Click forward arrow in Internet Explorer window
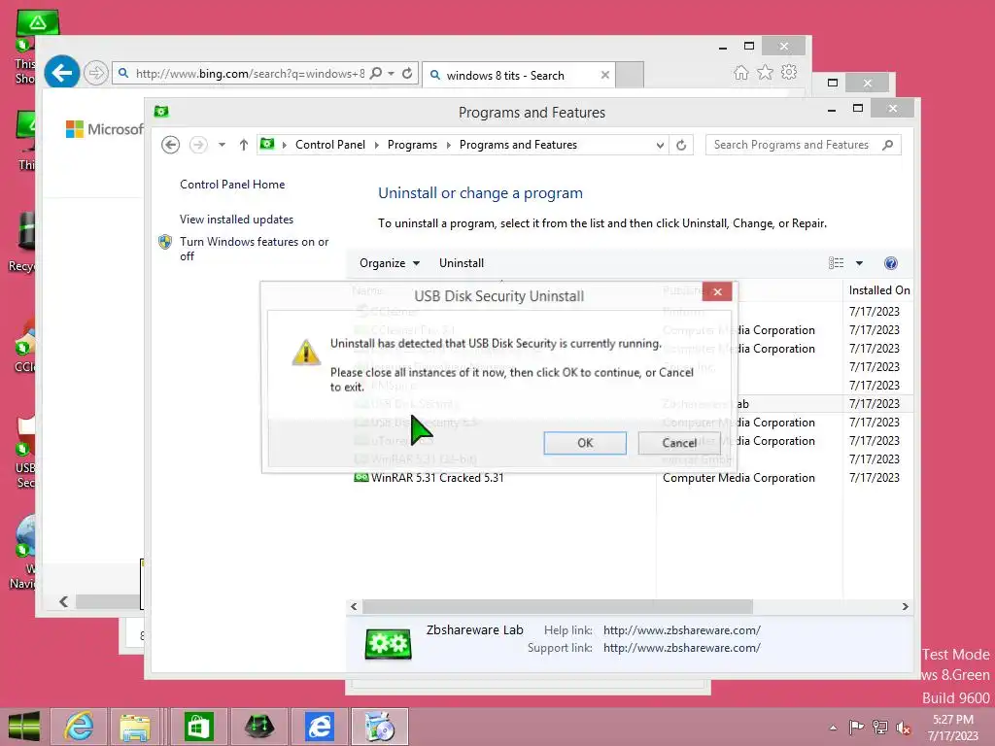 (x=96, y=73)
